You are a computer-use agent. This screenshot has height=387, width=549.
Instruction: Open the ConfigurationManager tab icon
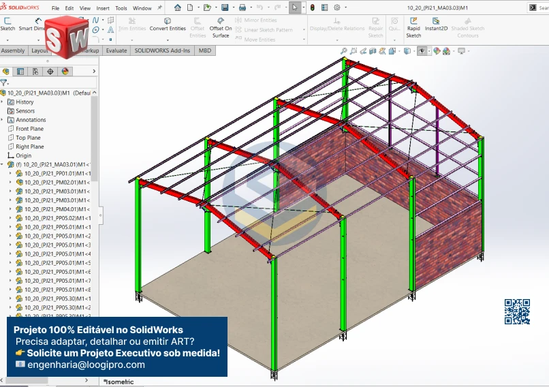click(x=35, y=72)
